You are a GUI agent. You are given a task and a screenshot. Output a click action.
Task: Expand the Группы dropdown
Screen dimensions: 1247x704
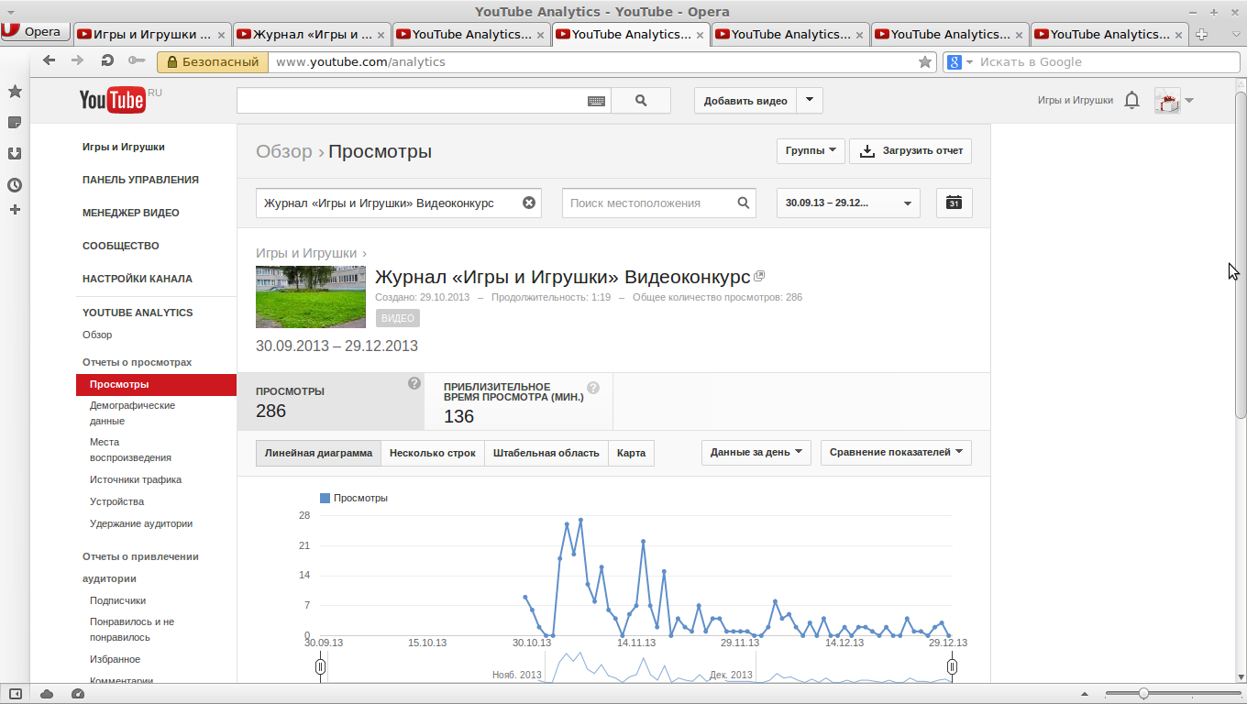pyautogui.click(x=811, y=150)
